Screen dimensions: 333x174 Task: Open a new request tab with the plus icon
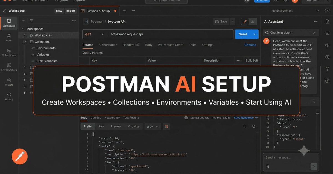pos(125,11)
